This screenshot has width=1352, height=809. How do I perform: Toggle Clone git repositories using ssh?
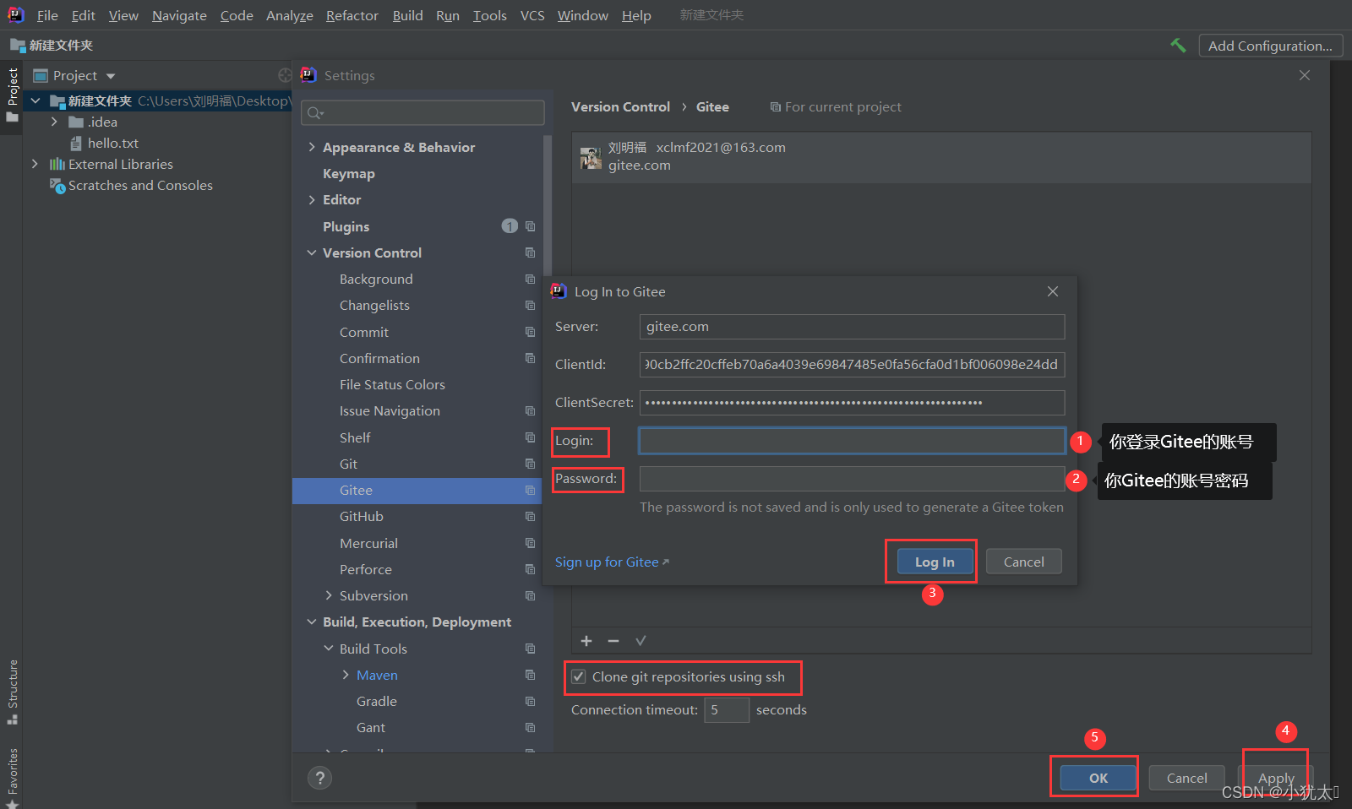579,676
